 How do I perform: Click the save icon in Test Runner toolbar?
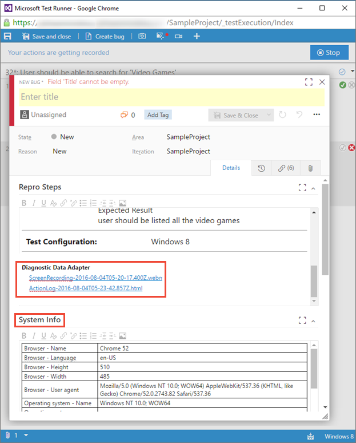pyautogui.click(x=7, y=36)
